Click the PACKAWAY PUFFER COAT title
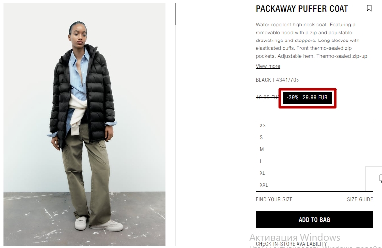The height and width of the screenshot is (248, 382). (x=302, y=9)
